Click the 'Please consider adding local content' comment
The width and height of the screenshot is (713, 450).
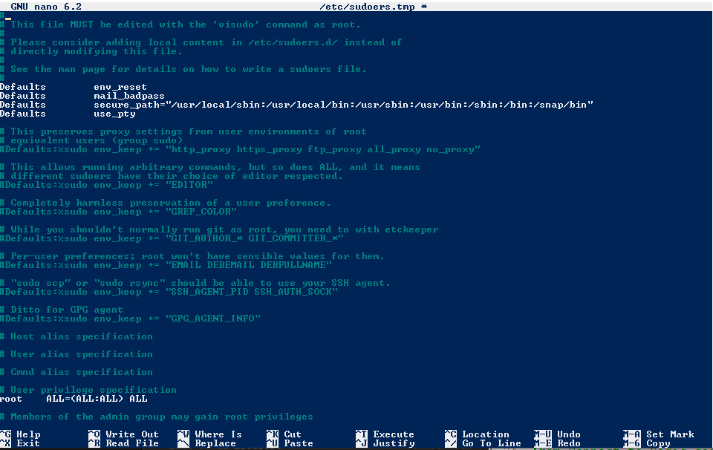point(201,42)
